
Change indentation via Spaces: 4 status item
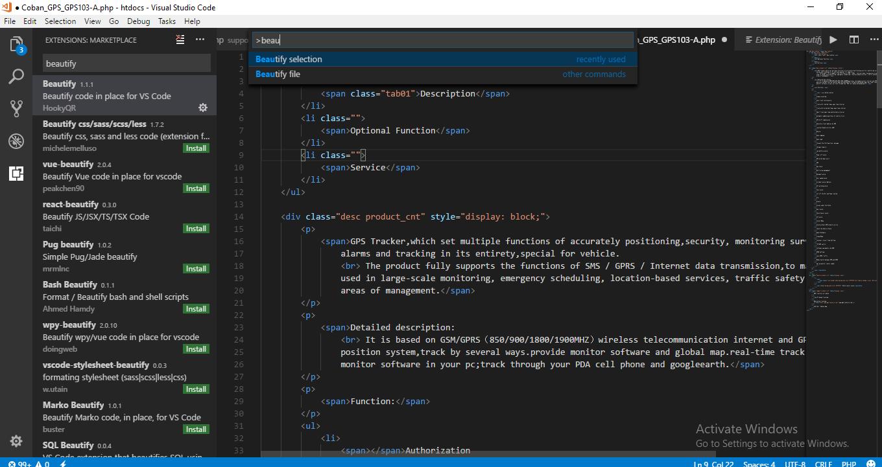[759, 464]
